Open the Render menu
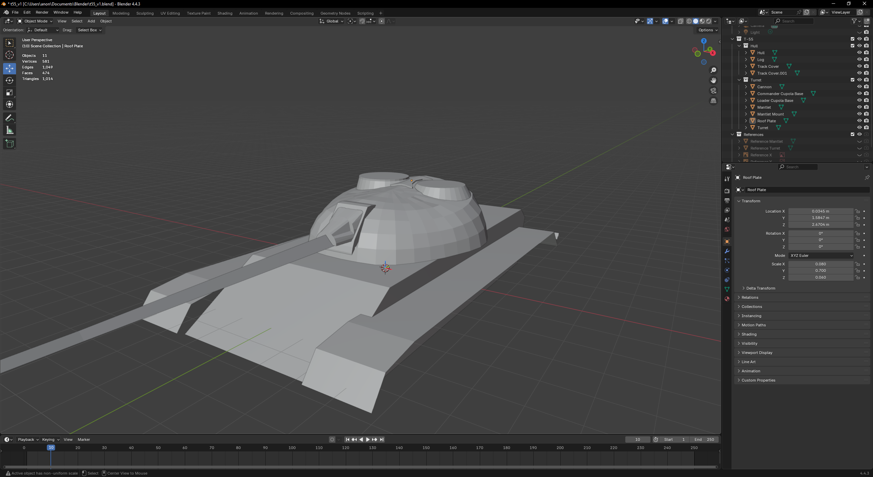Screen dimensions: 873x477 coord(42,12)
